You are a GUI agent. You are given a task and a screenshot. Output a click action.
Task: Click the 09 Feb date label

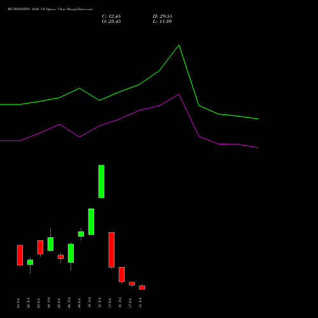pos(79,303)
